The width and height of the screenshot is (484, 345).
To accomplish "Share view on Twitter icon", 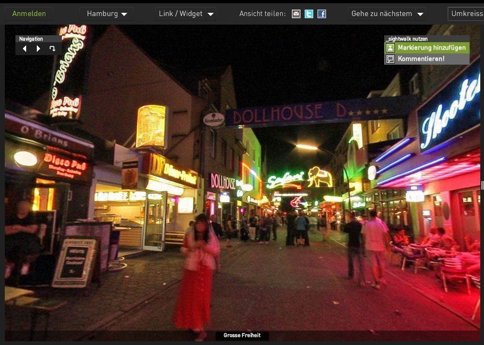I will point(308,14).
